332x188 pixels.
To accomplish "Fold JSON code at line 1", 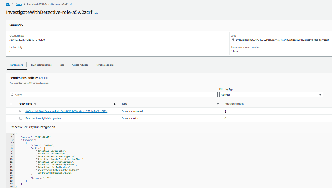I will click(x=13, y=135).
